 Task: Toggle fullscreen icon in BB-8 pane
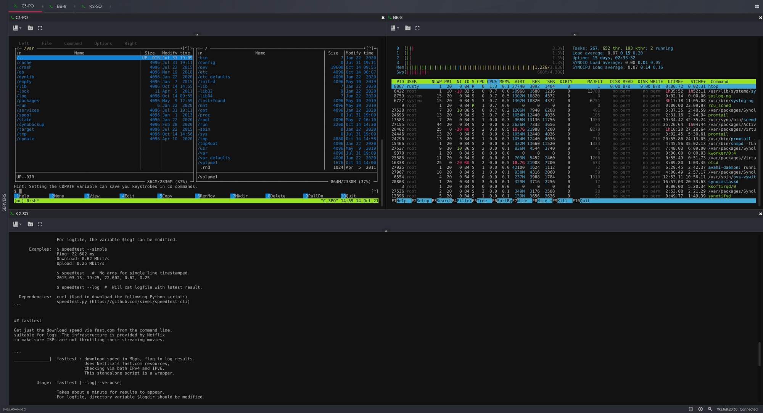coord(417,28)
